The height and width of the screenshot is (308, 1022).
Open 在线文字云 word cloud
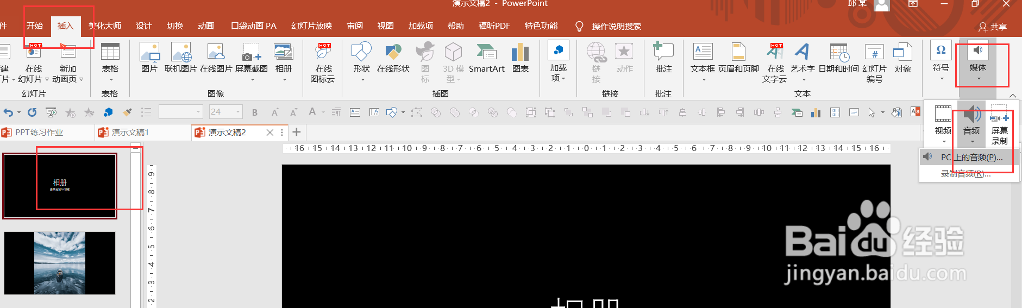pos(775,62)
